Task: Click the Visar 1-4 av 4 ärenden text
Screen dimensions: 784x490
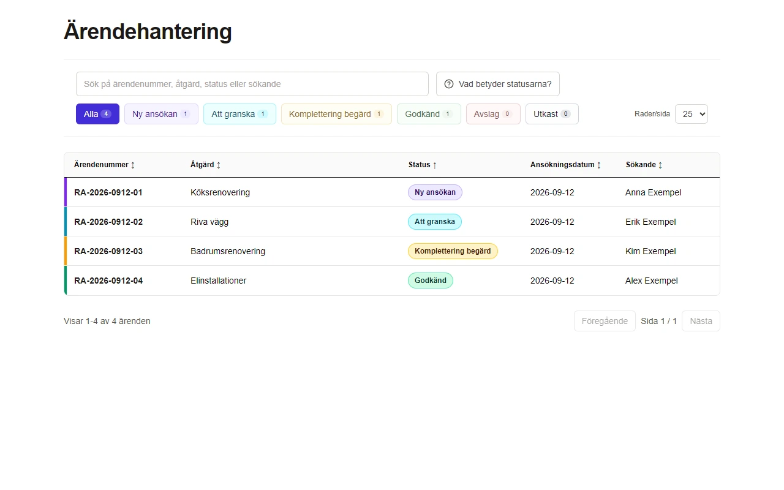Action: coord(107,321)
